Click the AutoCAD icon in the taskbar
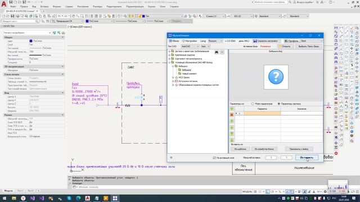Image resolution: width=360 pixels, height=202 pixels. coord(88,198)
